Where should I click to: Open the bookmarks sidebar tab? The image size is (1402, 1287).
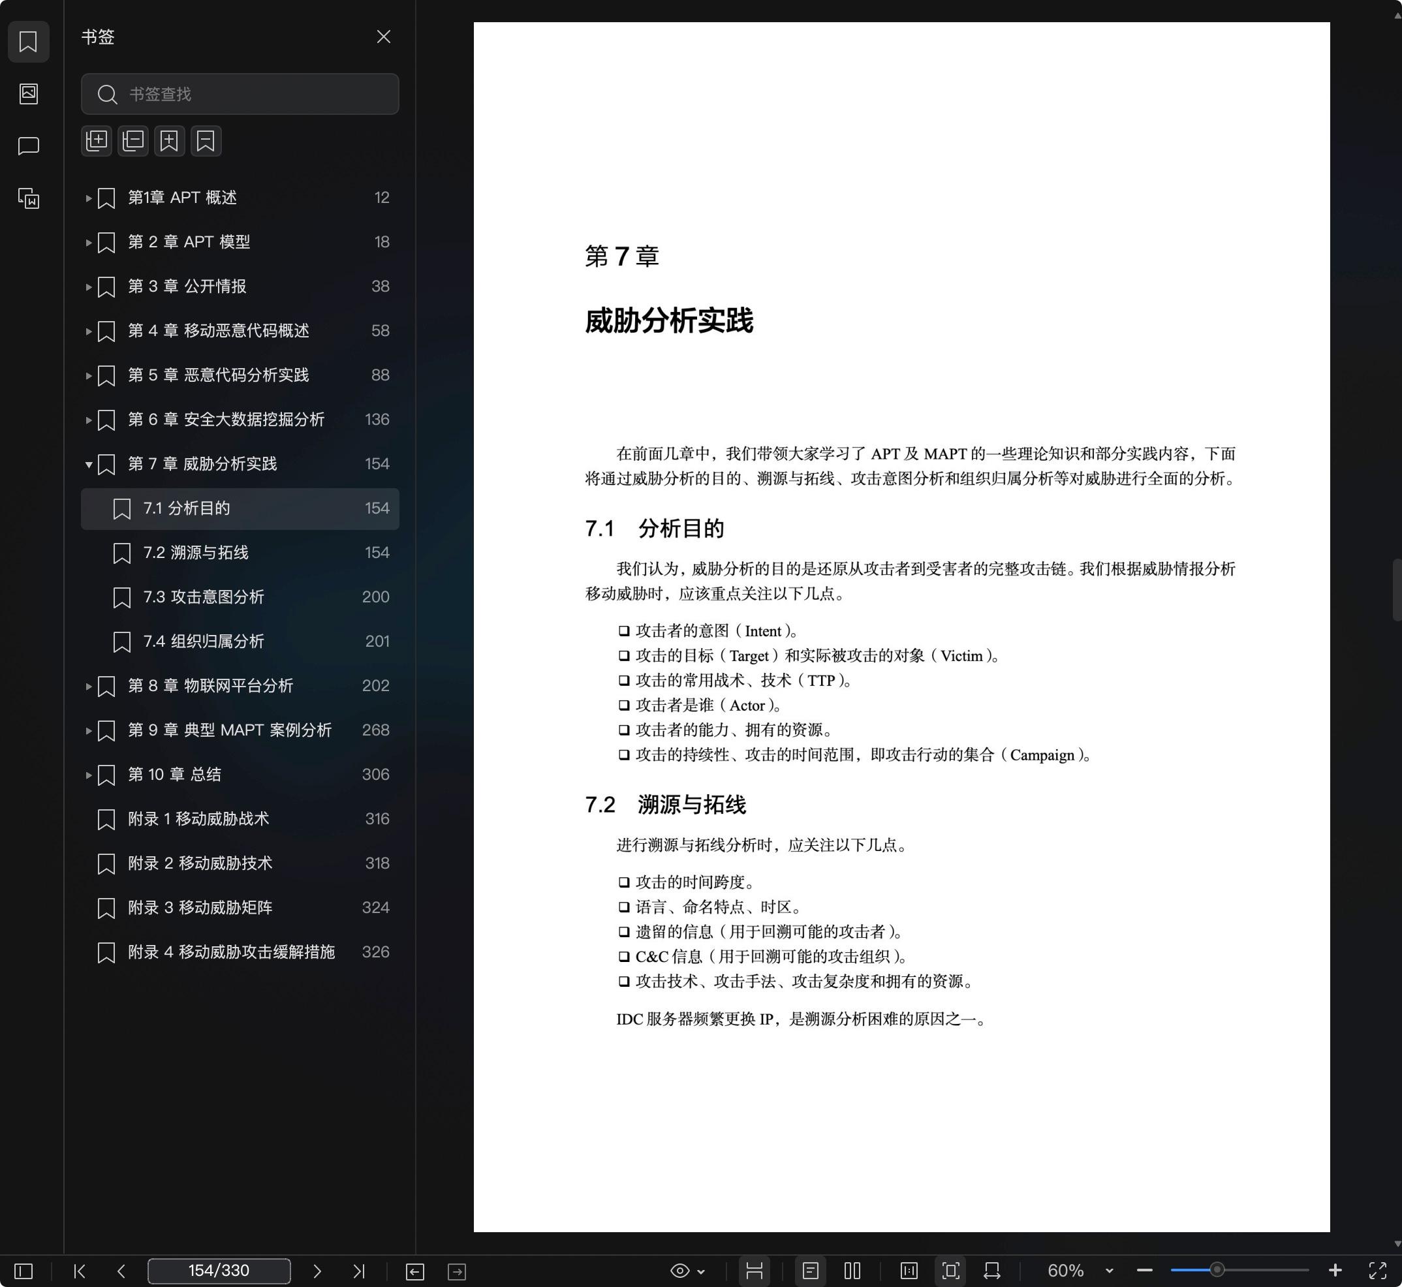(28, 41)
